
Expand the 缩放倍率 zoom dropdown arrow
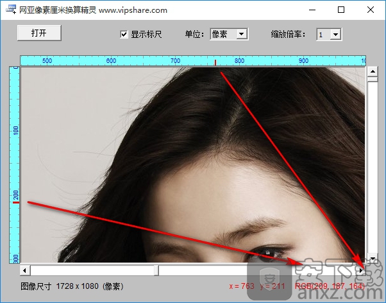[x=335, y=34]
